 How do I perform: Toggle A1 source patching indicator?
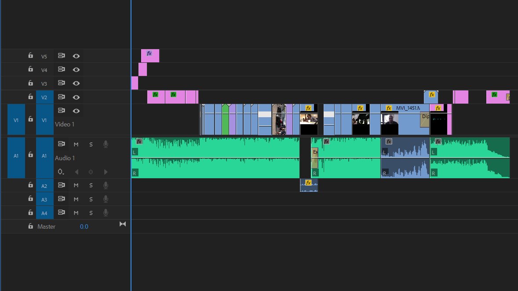pyautogui.click(x=16, y=158)
